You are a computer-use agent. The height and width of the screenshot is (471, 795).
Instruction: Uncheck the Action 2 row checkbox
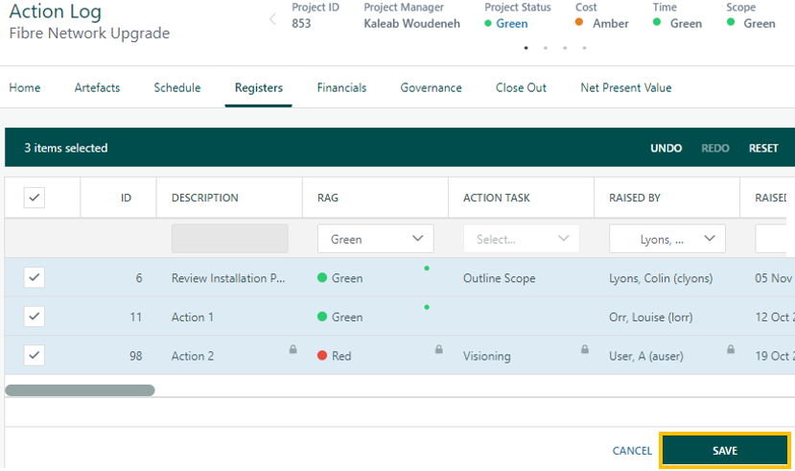click(34, 355)
